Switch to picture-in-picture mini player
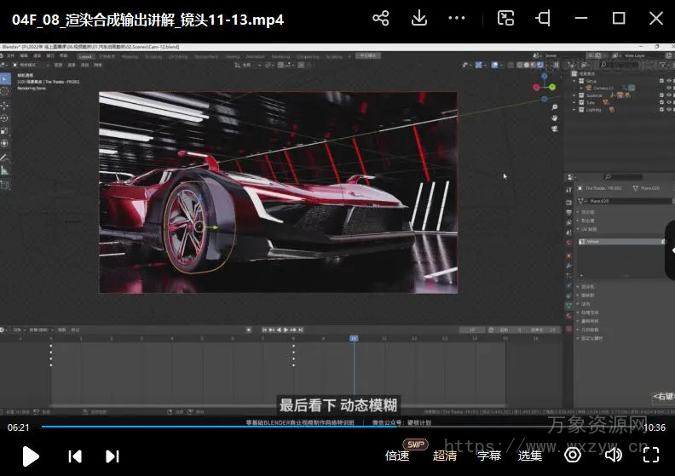This screenshot has height=476, width=675. 506,19
